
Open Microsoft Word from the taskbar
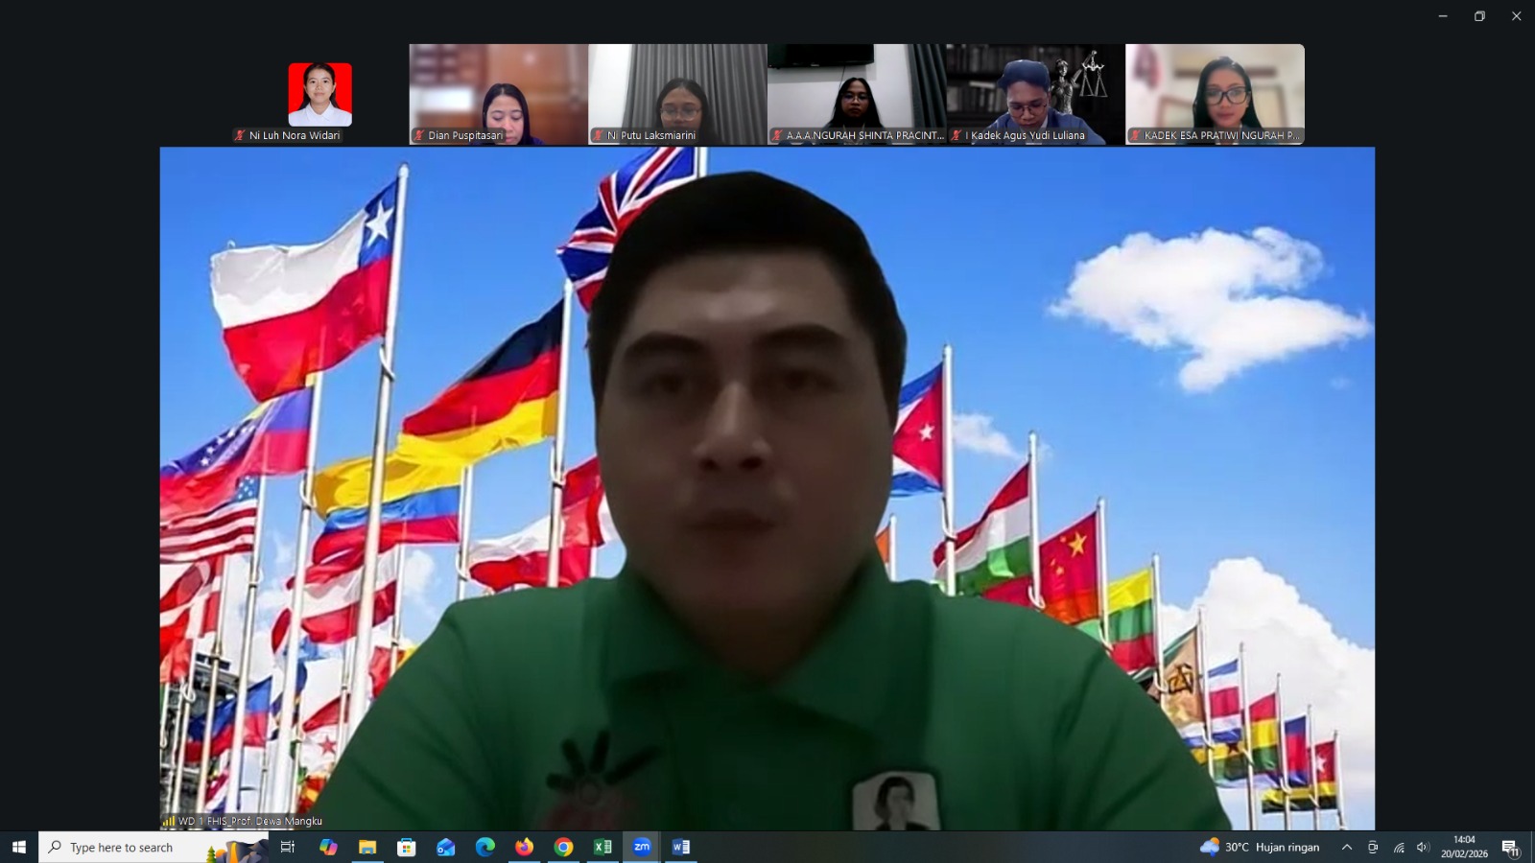[681, 847]
